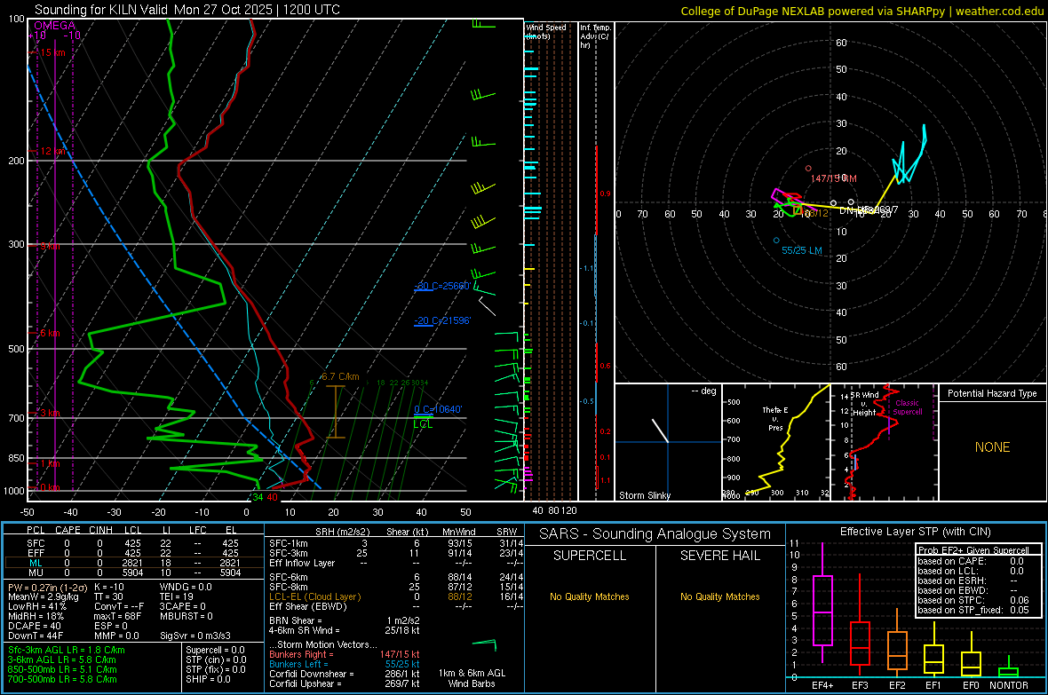Click the '12 km' height marker
This screenshot has width=1048, height=695.
tap(52, 151)
